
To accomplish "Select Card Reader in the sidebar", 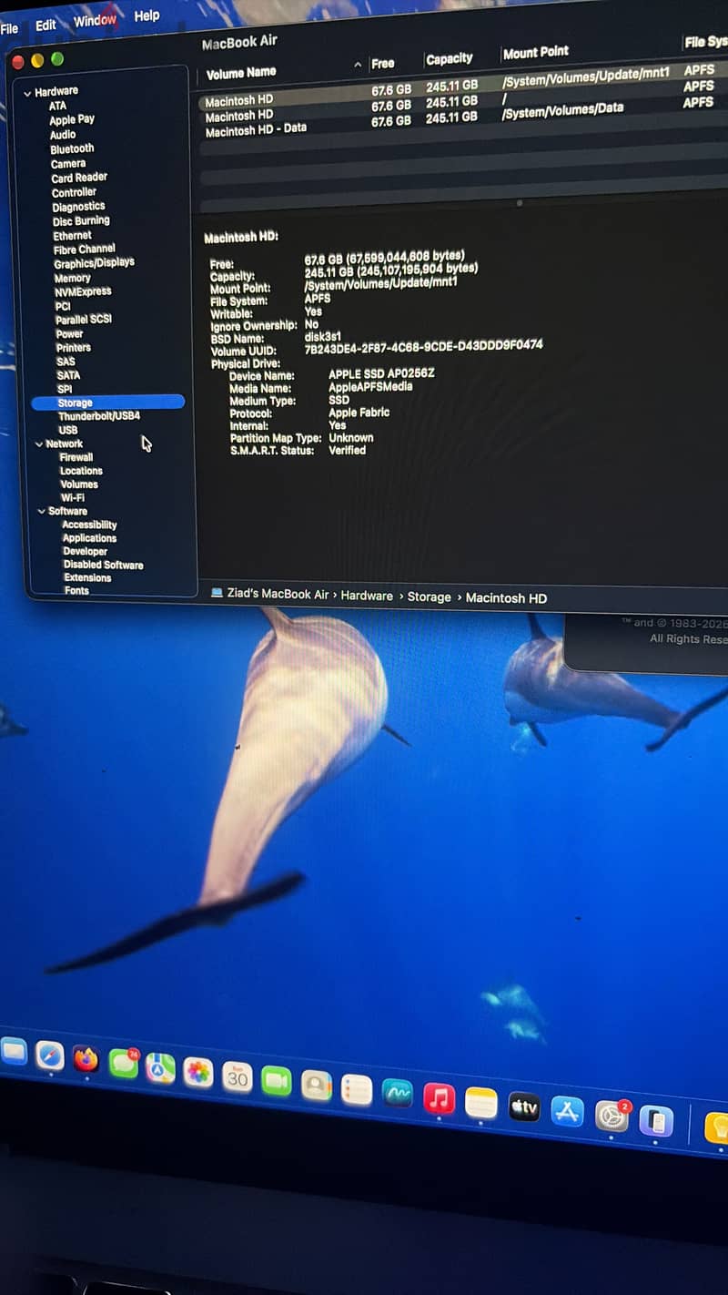I will (79, 178).
